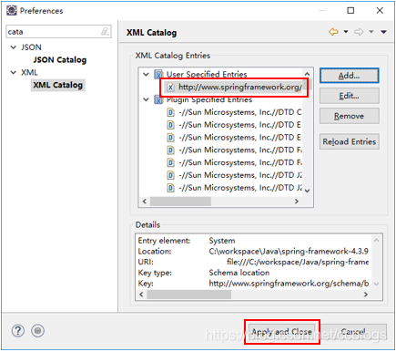Click Apply and Close
Image resolution: width=396 pixels, height=352 pixels.
(x=282, y=332)
